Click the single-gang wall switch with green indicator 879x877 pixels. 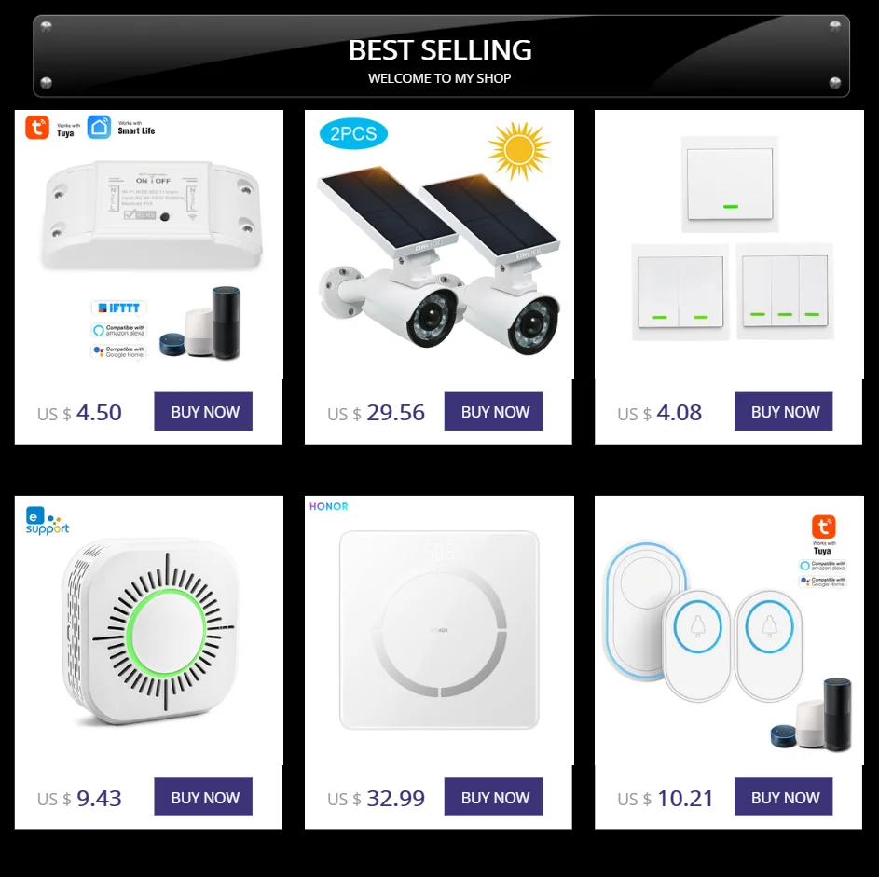click(730, 185)
